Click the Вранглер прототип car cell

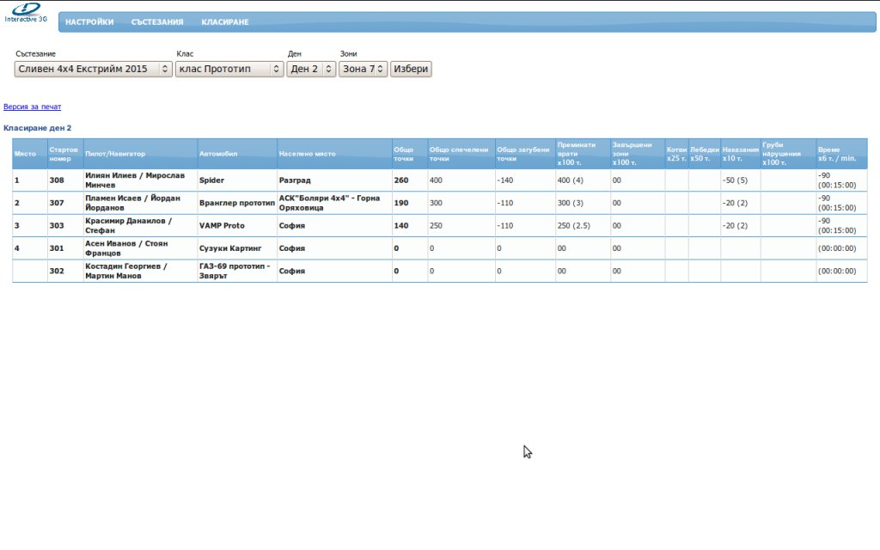click(x=236, y=204)
